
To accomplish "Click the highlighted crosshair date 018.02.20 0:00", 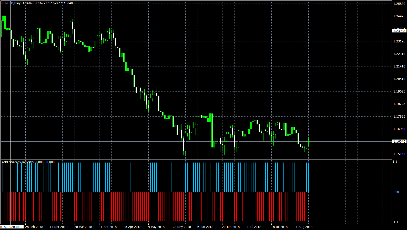I will tap(12, 227).
